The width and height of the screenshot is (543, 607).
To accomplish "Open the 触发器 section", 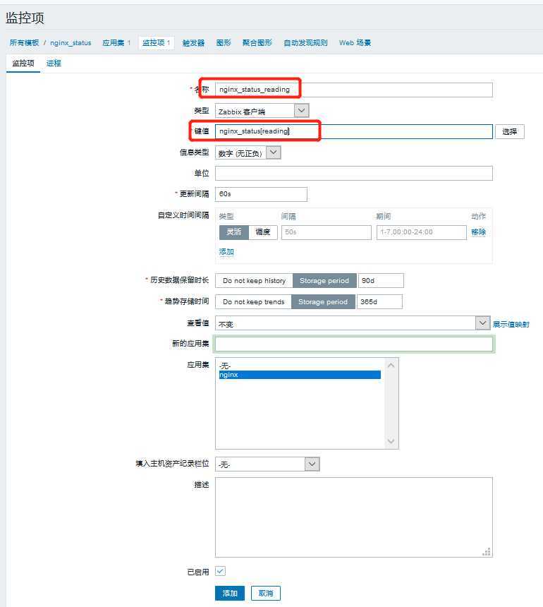I will 193,42.
